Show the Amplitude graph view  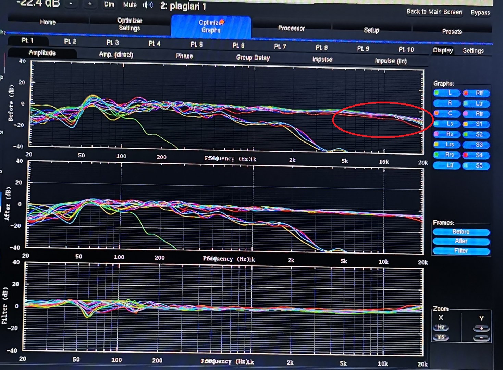42,53
